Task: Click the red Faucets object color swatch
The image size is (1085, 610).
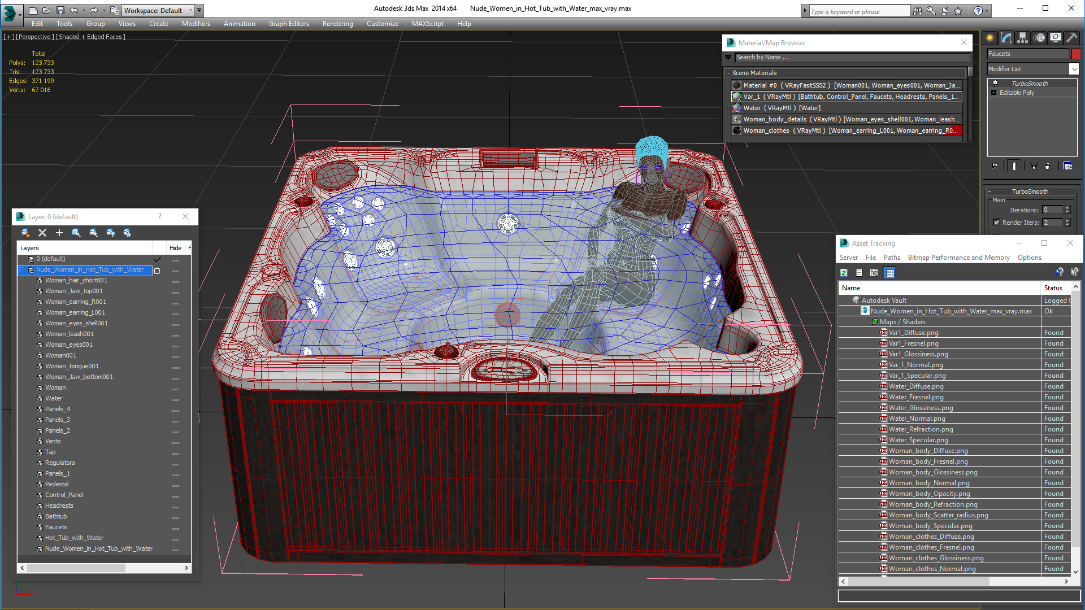Action: pos(1076,54)
